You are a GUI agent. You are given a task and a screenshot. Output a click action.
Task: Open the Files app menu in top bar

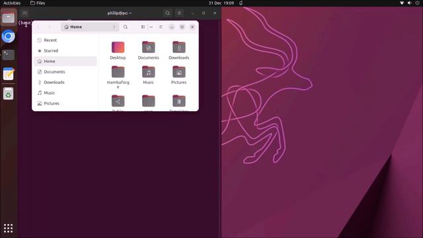coord(38,3)
